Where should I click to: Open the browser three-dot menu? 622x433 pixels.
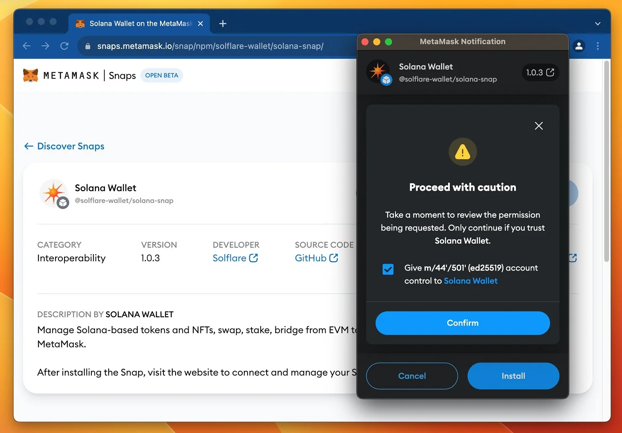[598, 46]
